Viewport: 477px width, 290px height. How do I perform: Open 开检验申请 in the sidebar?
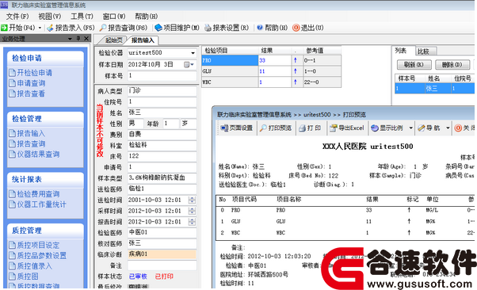30,73
